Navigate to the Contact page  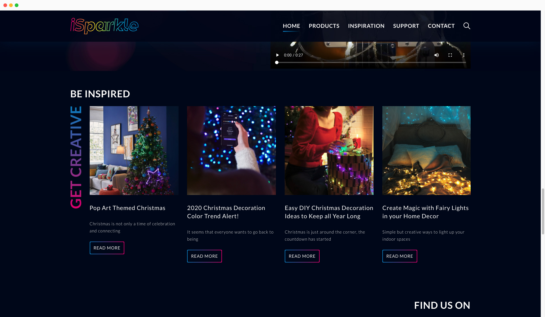(441, 26)
